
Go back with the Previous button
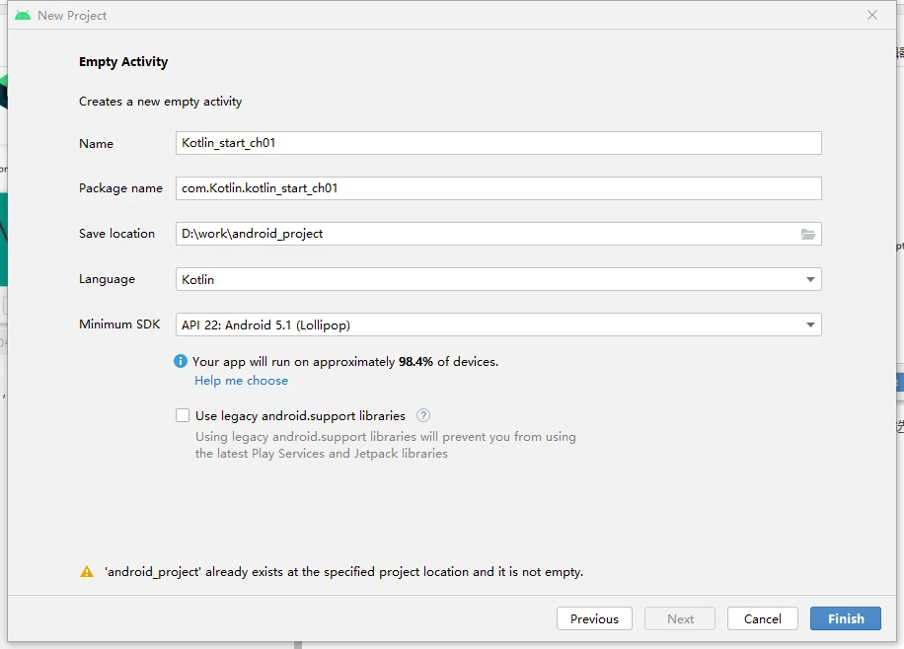click(594, 618)
